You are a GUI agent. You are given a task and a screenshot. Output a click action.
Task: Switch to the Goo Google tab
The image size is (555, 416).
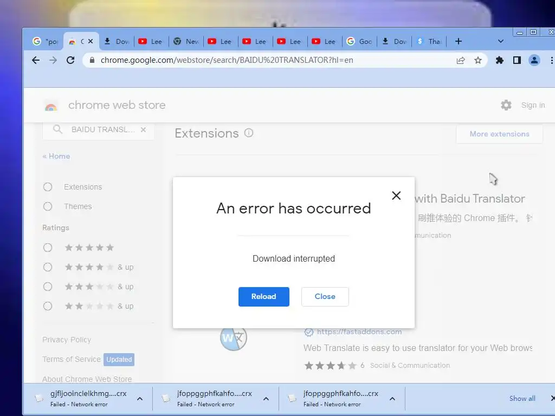[359, 41]
